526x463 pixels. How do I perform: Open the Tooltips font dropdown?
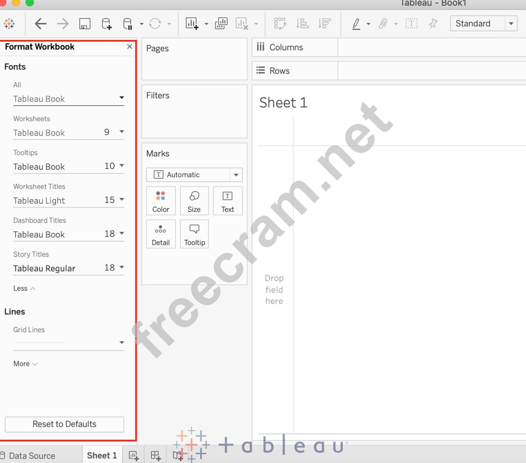click(69, 166)
